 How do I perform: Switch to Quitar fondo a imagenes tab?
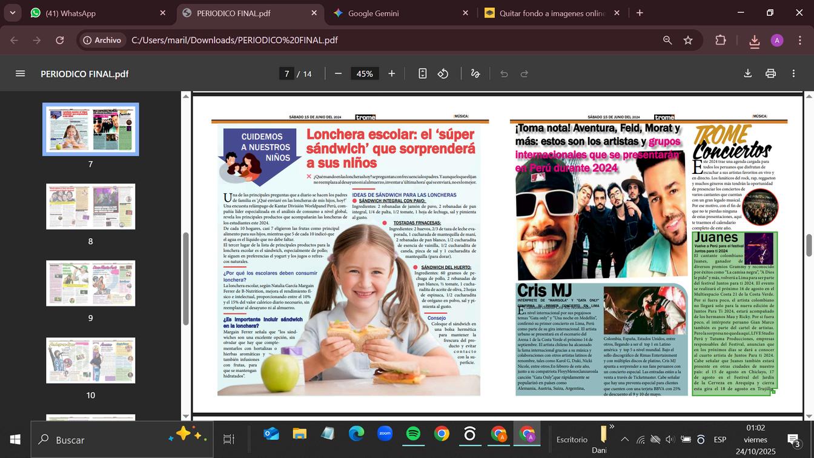(x=552, y=13)
